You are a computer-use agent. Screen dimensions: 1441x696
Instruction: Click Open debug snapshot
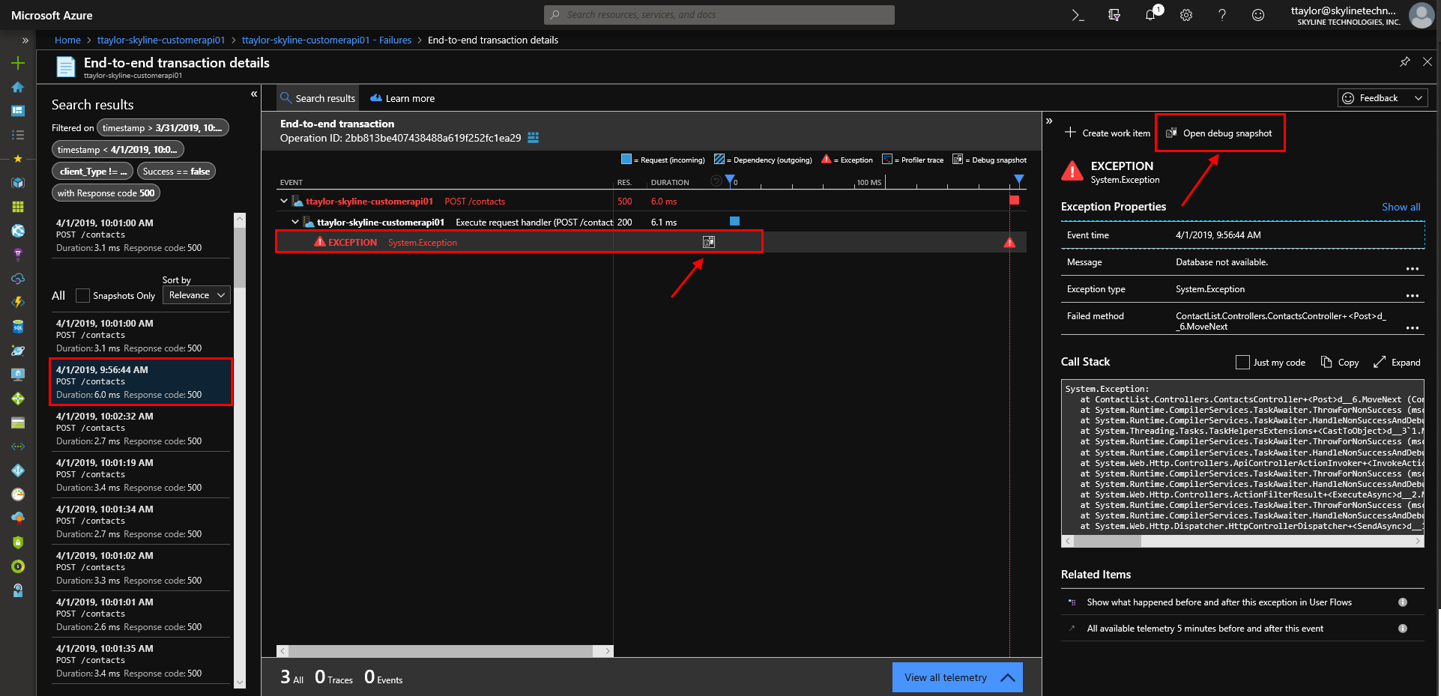point(1219,133)
